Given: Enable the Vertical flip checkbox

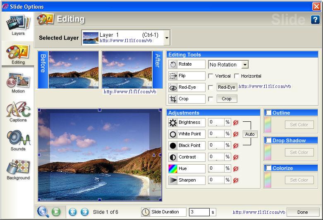Looking at the screenshot, I should point(211,76).
